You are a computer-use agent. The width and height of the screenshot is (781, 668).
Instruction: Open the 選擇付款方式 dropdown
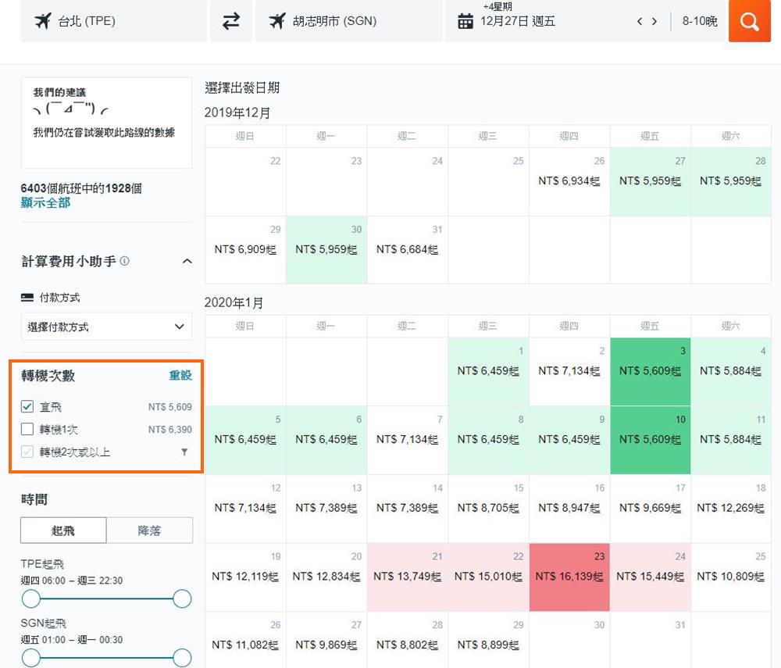point(106,327)
